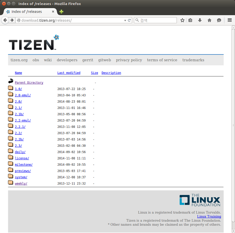Click the date 2015-02-08 04:30
Image resolution: width=235 pixels, height=233 pixels.
pyautogui.click(x=71, y=146)
